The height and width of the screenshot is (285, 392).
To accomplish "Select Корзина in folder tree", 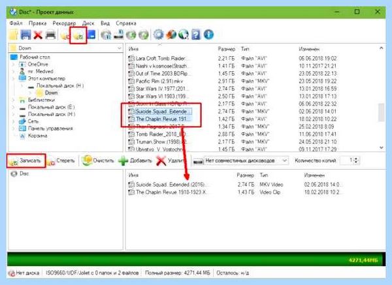I will [37, 136].
